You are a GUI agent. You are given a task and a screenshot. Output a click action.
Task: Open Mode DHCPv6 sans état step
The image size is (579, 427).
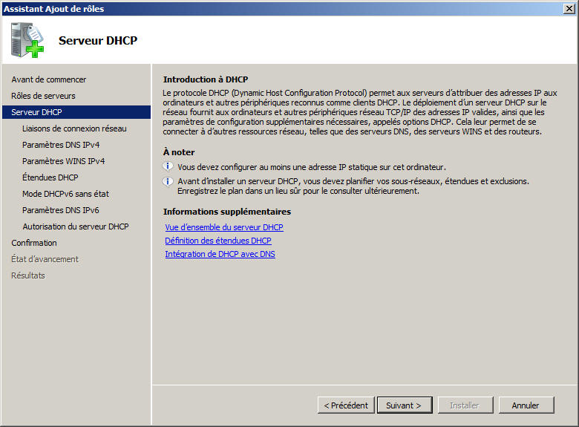click(65, 194)
